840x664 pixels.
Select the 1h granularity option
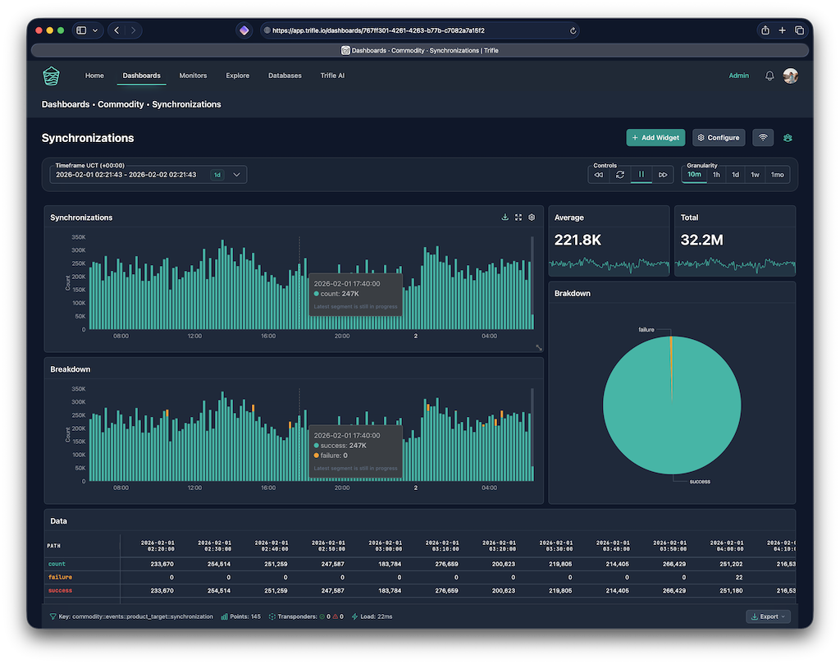pos(716,175)
